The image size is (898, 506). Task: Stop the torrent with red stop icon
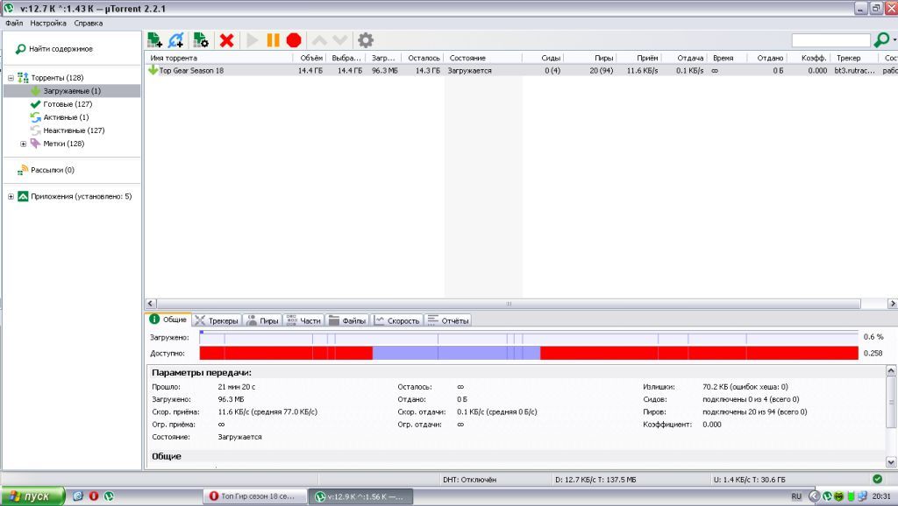(x=294, y=40)
